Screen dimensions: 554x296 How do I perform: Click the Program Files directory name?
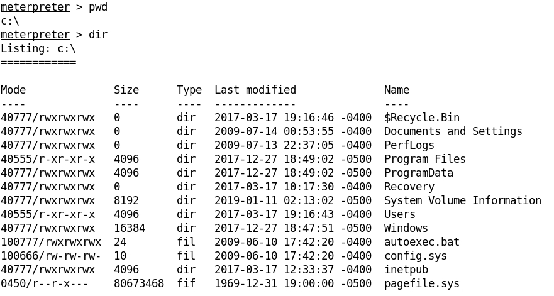424,159
